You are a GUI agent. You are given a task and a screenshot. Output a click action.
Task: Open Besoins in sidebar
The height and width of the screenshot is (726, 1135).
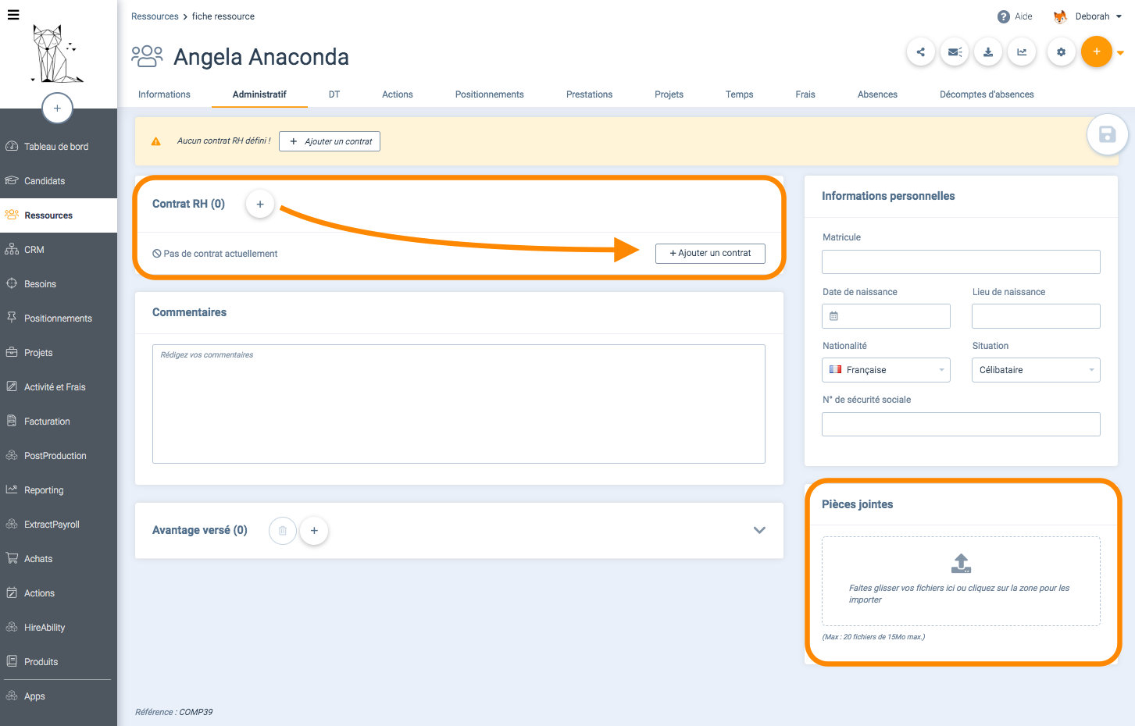[59, 284]
